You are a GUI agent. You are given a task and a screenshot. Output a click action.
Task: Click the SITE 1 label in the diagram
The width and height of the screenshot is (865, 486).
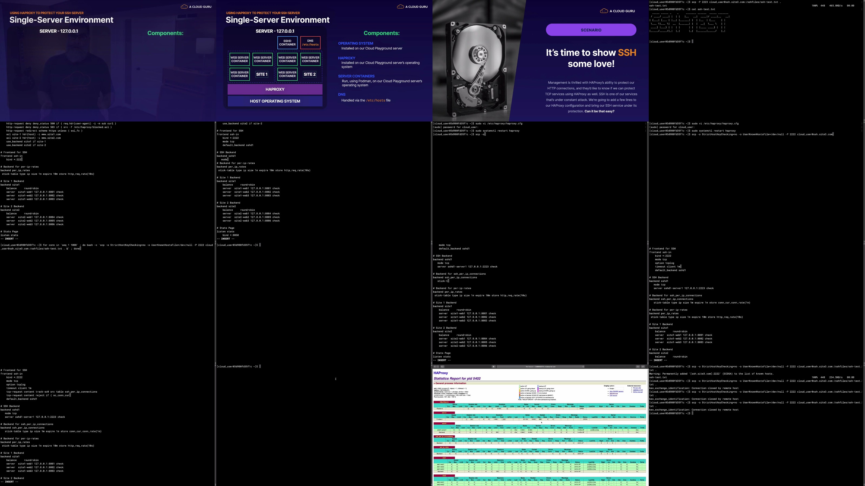tap(262, 74)
